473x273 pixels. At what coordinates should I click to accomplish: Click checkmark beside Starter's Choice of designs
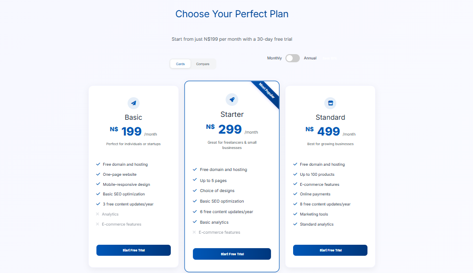pos(195,191)
